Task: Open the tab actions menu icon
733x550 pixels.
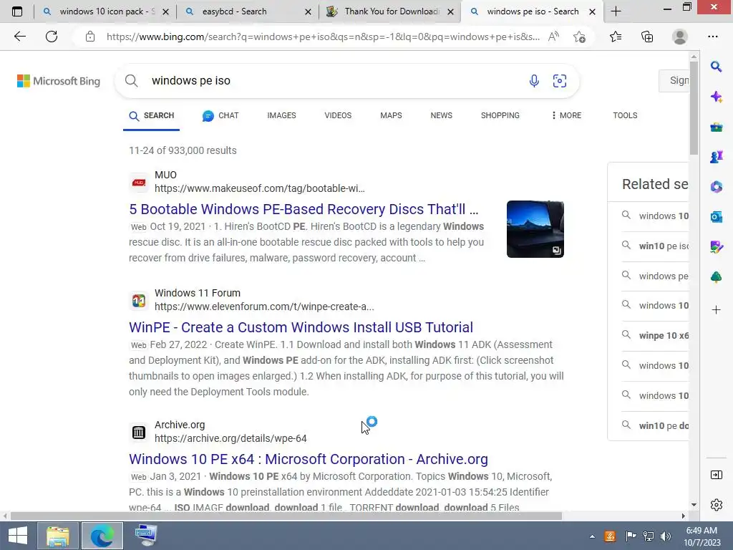Action: click(x=17, y=11)
